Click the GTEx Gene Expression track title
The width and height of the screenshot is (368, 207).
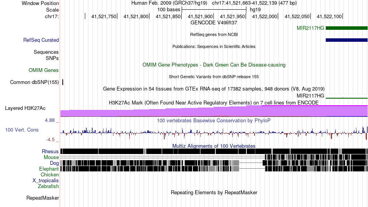point(214,89)
